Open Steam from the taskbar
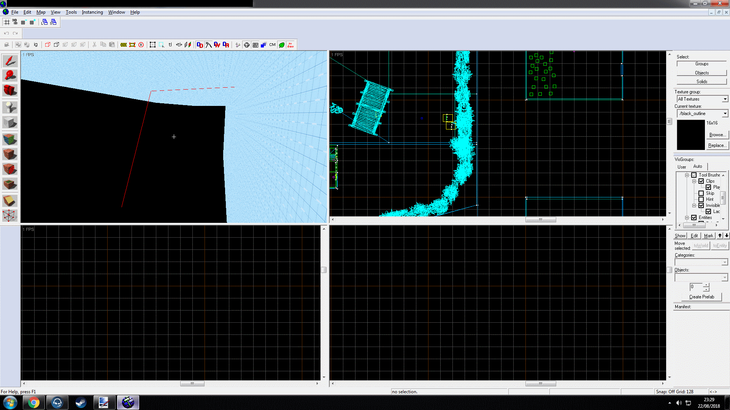This screenshot has height=410, width=730. (81, 402)
